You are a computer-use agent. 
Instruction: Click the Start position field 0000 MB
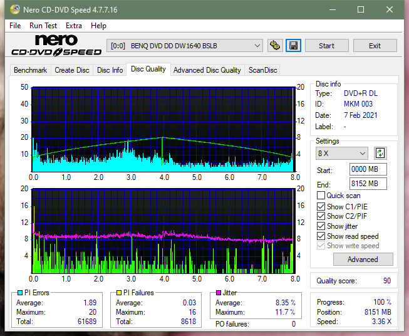[x=368, y=169]
